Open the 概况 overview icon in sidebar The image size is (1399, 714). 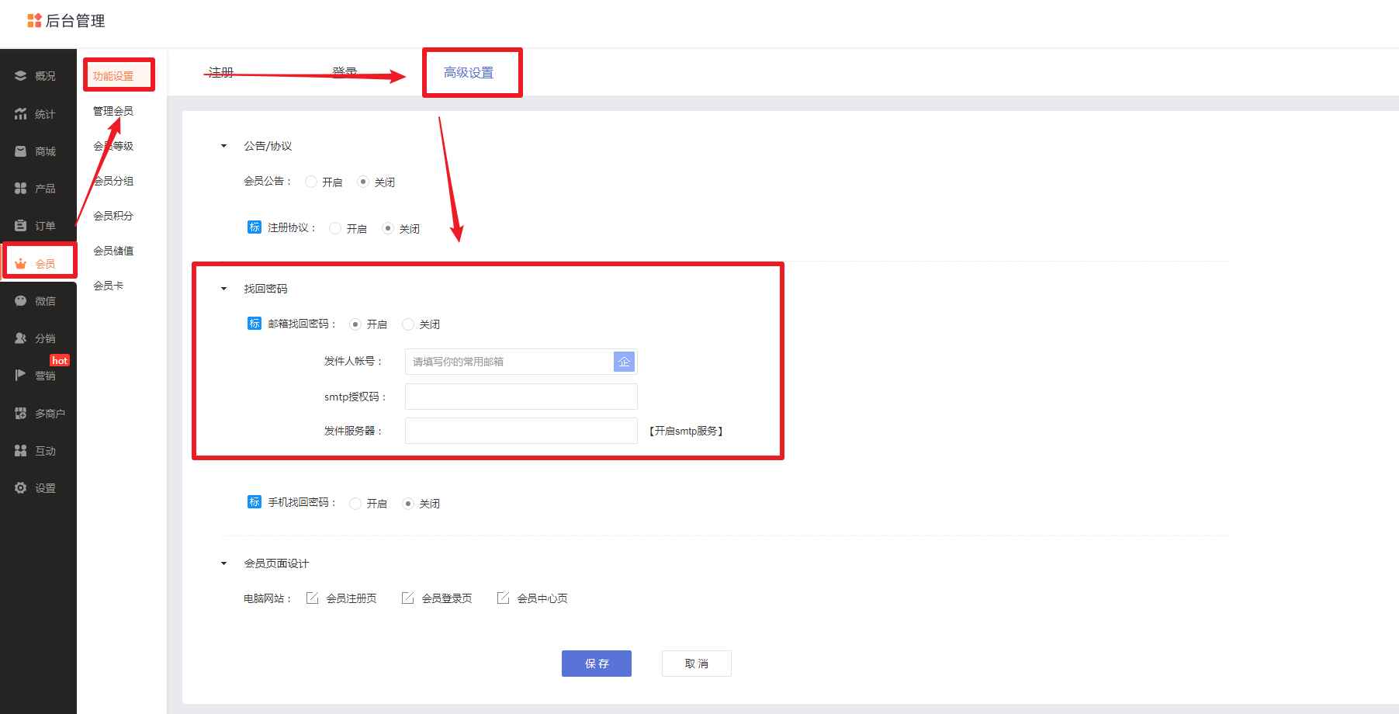click(20, 76)
